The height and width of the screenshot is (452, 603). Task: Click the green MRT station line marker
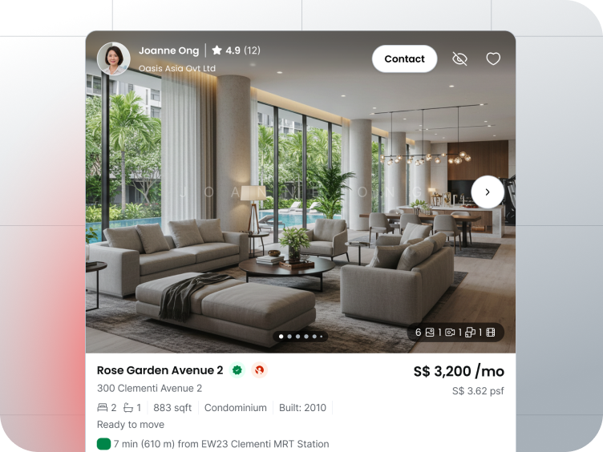point(103,443)
